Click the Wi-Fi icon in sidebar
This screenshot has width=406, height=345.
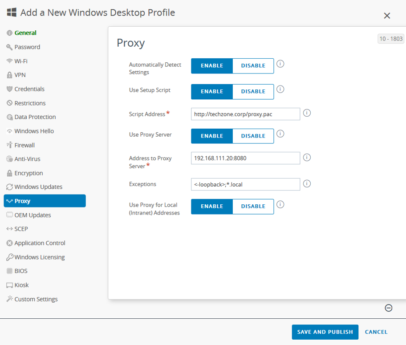pyautogui.click(x=9, y=61)
